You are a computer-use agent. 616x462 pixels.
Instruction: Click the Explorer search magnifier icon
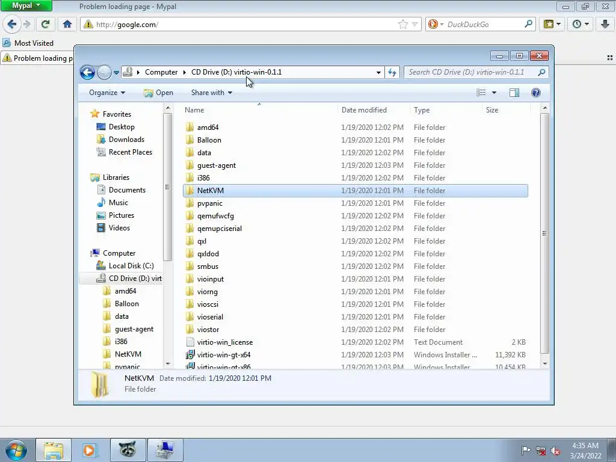click(541, 72)
